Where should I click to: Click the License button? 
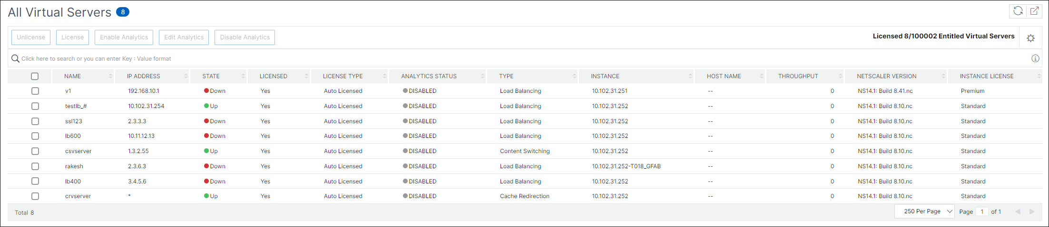click(x=72, y=37)
